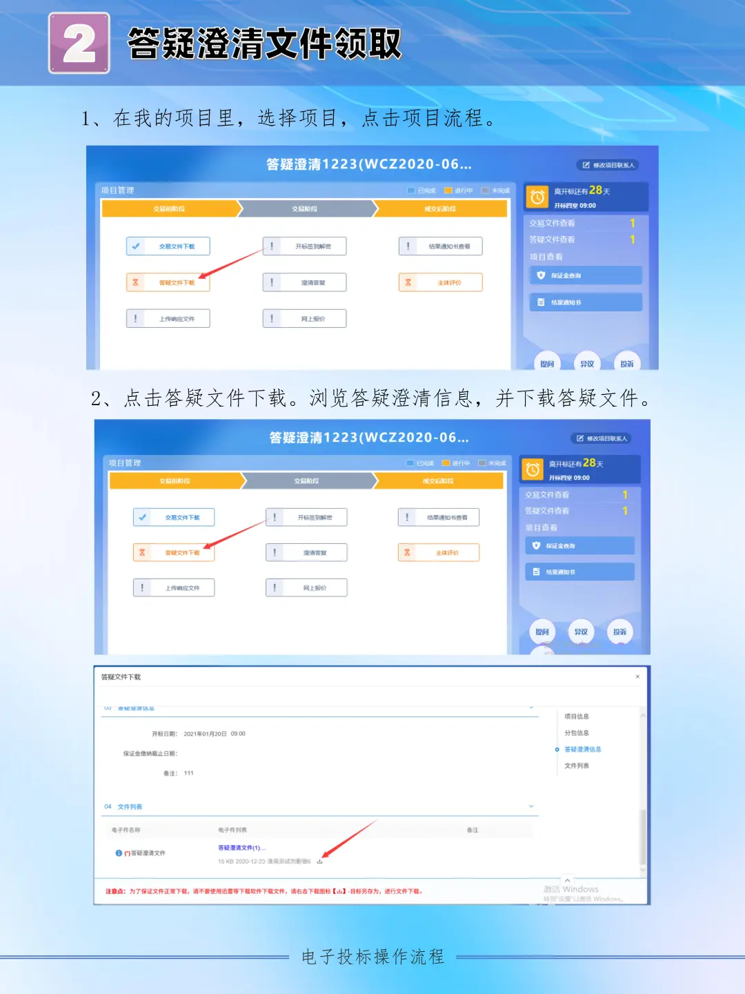The image size is (745, 994).
Task: Click the upward caret at dialog bottom
Action: click(x=568, y=879)
